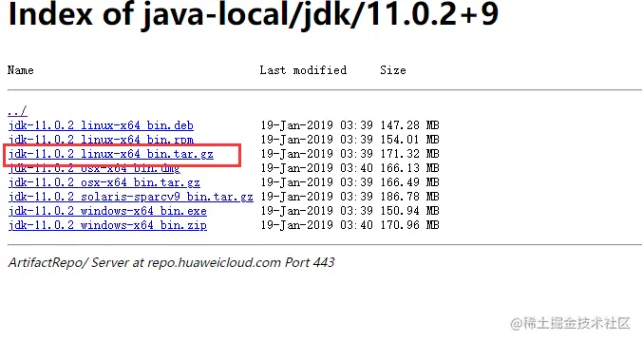Click the Size column header
642x342 pixels.
[392, 70]
